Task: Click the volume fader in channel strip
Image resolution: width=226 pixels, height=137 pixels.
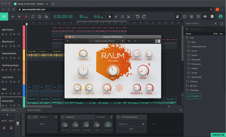Action: (18, 123)
